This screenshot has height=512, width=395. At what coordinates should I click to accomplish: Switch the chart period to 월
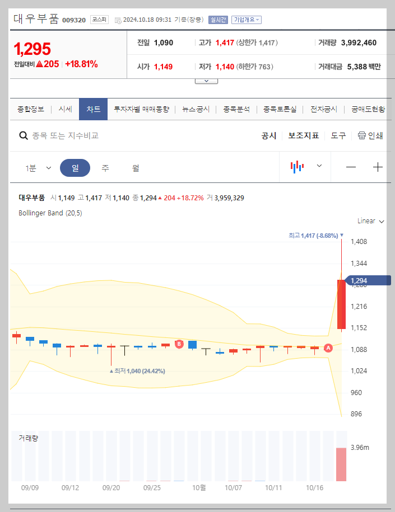point(136,168)
